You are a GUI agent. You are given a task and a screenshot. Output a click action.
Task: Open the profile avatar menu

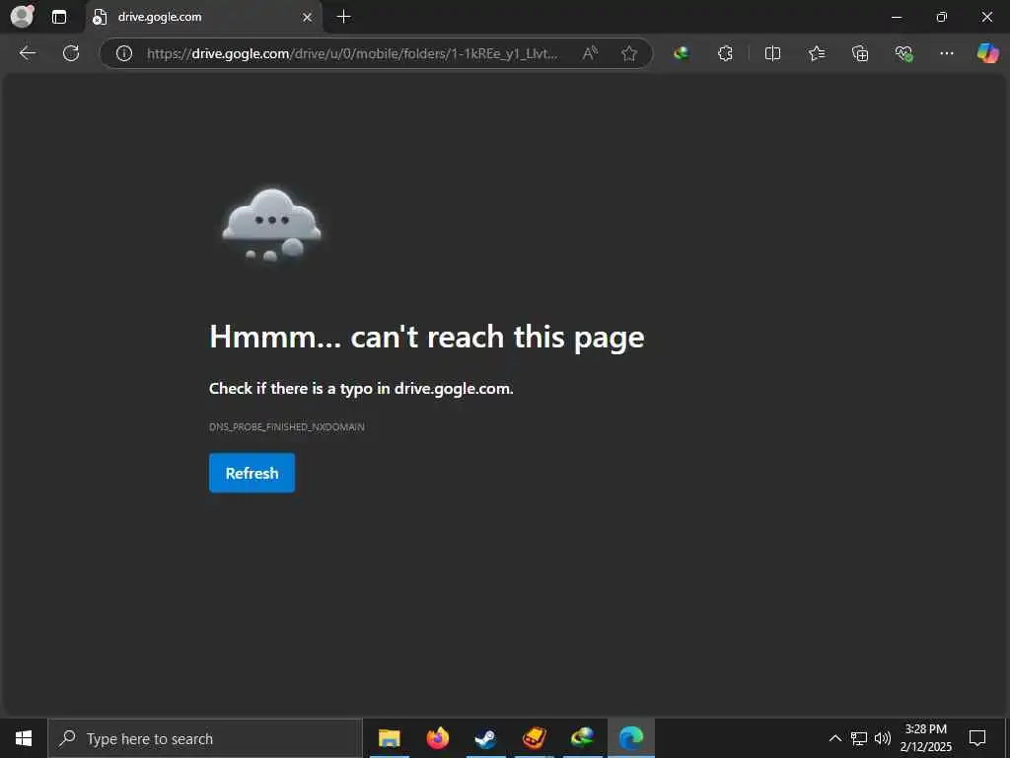23,16
